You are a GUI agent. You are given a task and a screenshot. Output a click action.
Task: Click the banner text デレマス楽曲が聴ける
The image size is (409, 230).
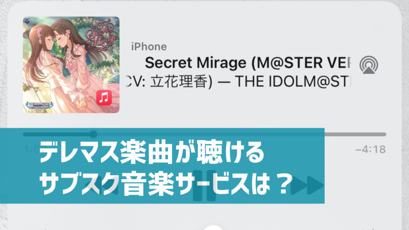click(x=152, y=153)
